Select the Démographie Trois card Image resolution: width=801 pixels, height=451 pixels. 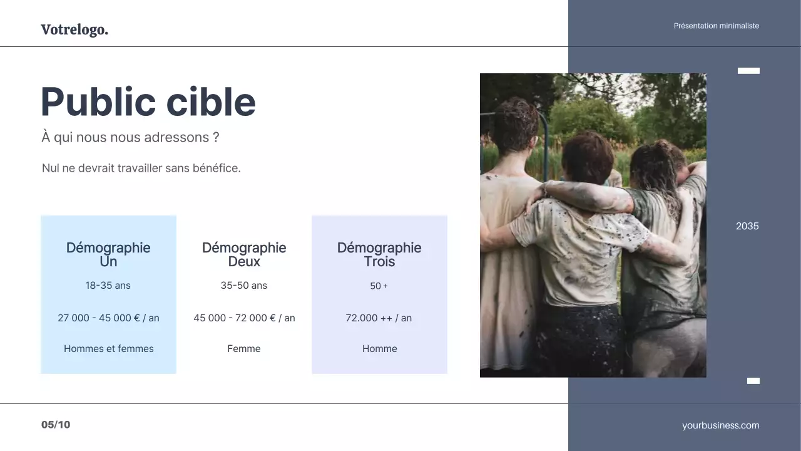[379, 294]
